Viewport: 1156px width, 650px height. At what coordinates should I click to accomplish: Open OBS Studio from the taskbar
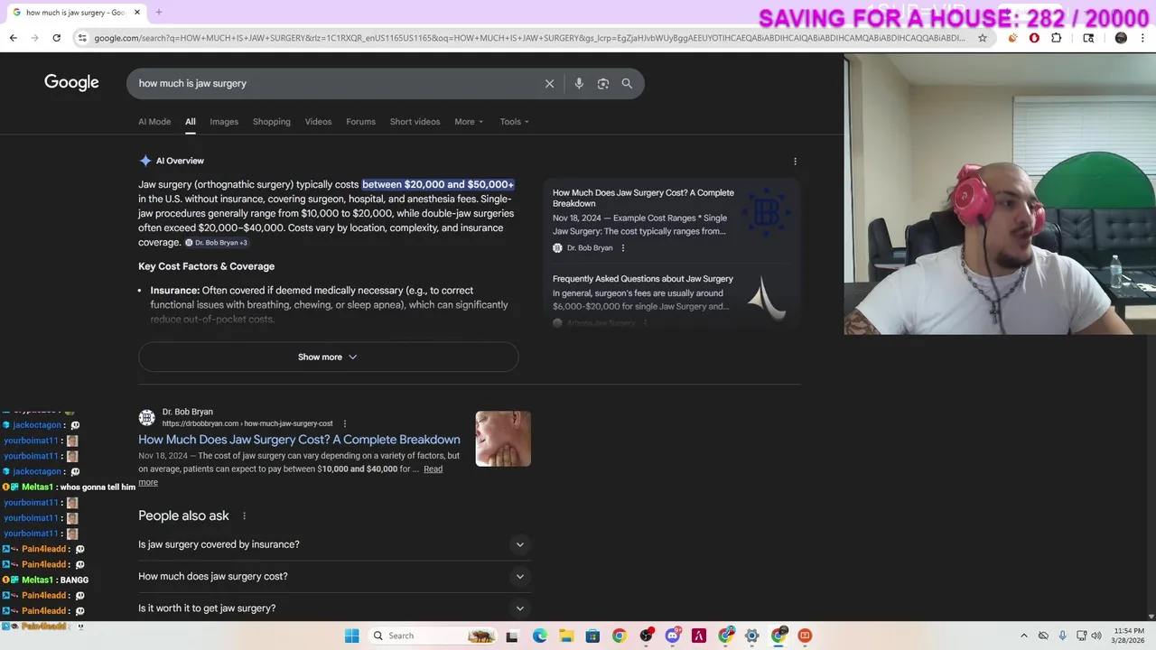pyautogui.click(x=646, y=636)
